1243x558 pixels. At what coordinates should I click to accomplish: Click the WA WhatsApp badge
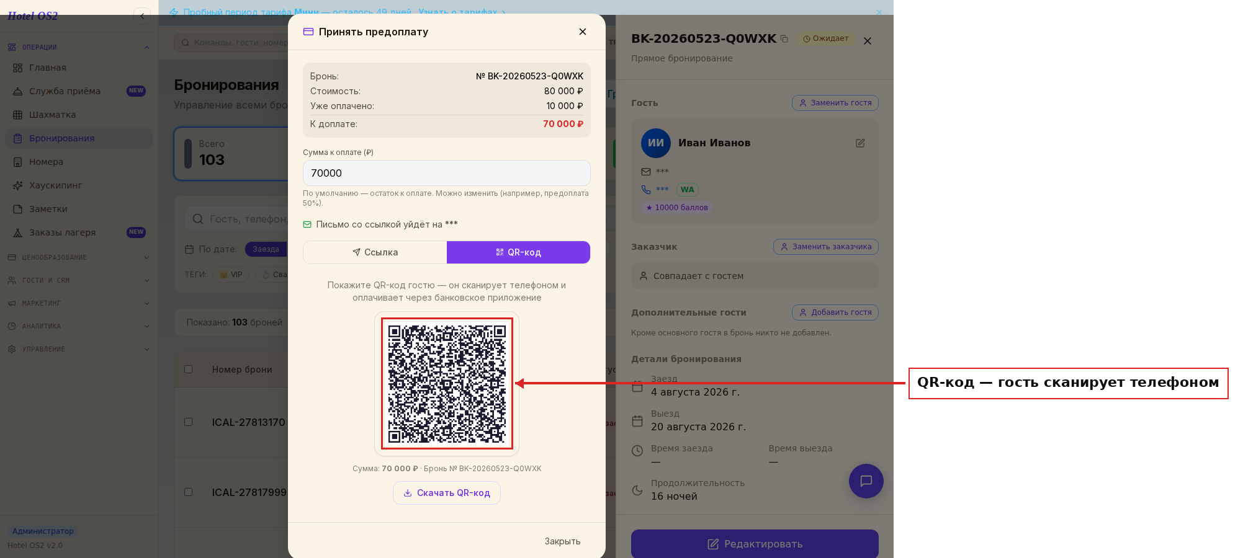tap(687, 190)
